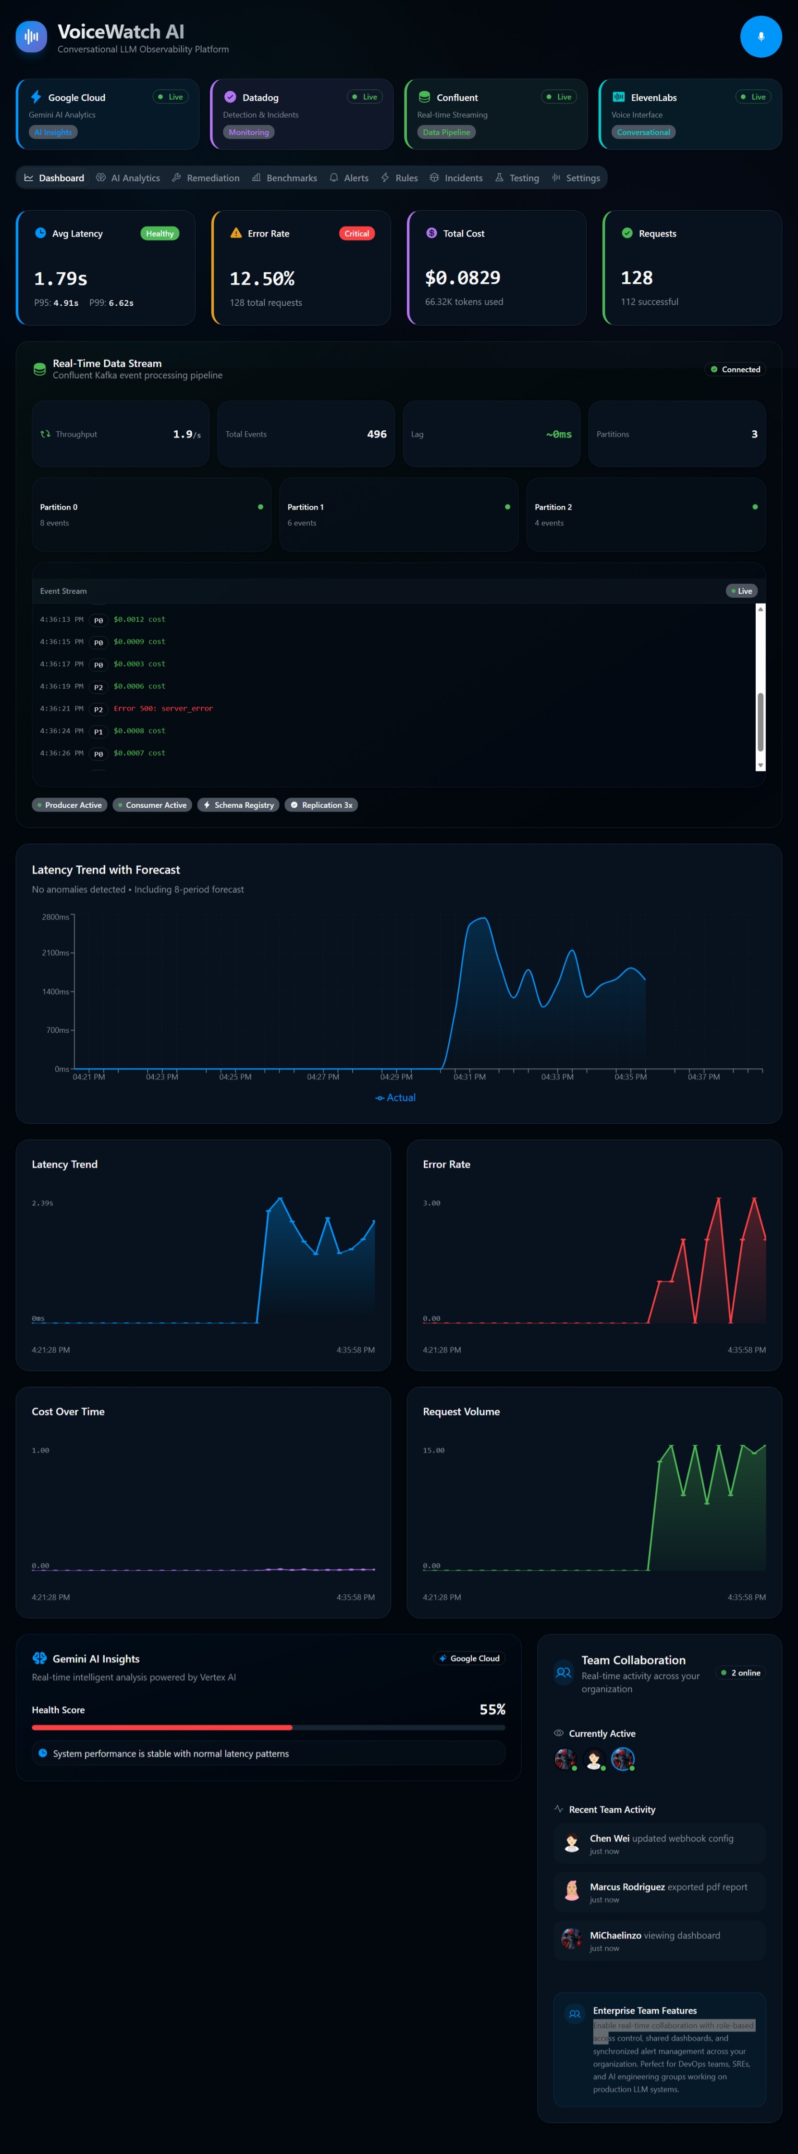The height and width of the screenshot is (2154, 798).
Task: Click the Producer Active chip
Action: 69,804
